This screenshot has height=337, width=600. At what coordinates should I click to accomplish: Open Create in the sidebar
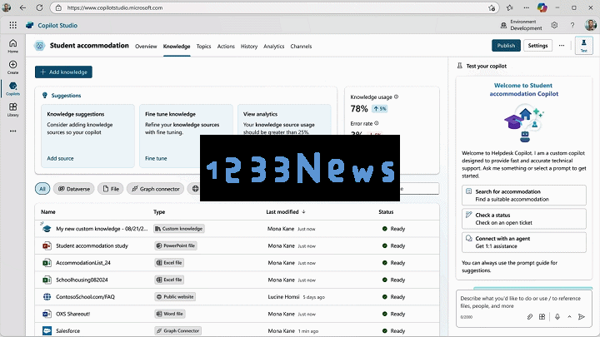(x=13, y=67)
